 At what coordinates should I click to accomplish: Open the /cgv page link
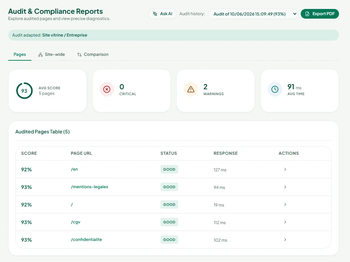(x=75, y=222)
